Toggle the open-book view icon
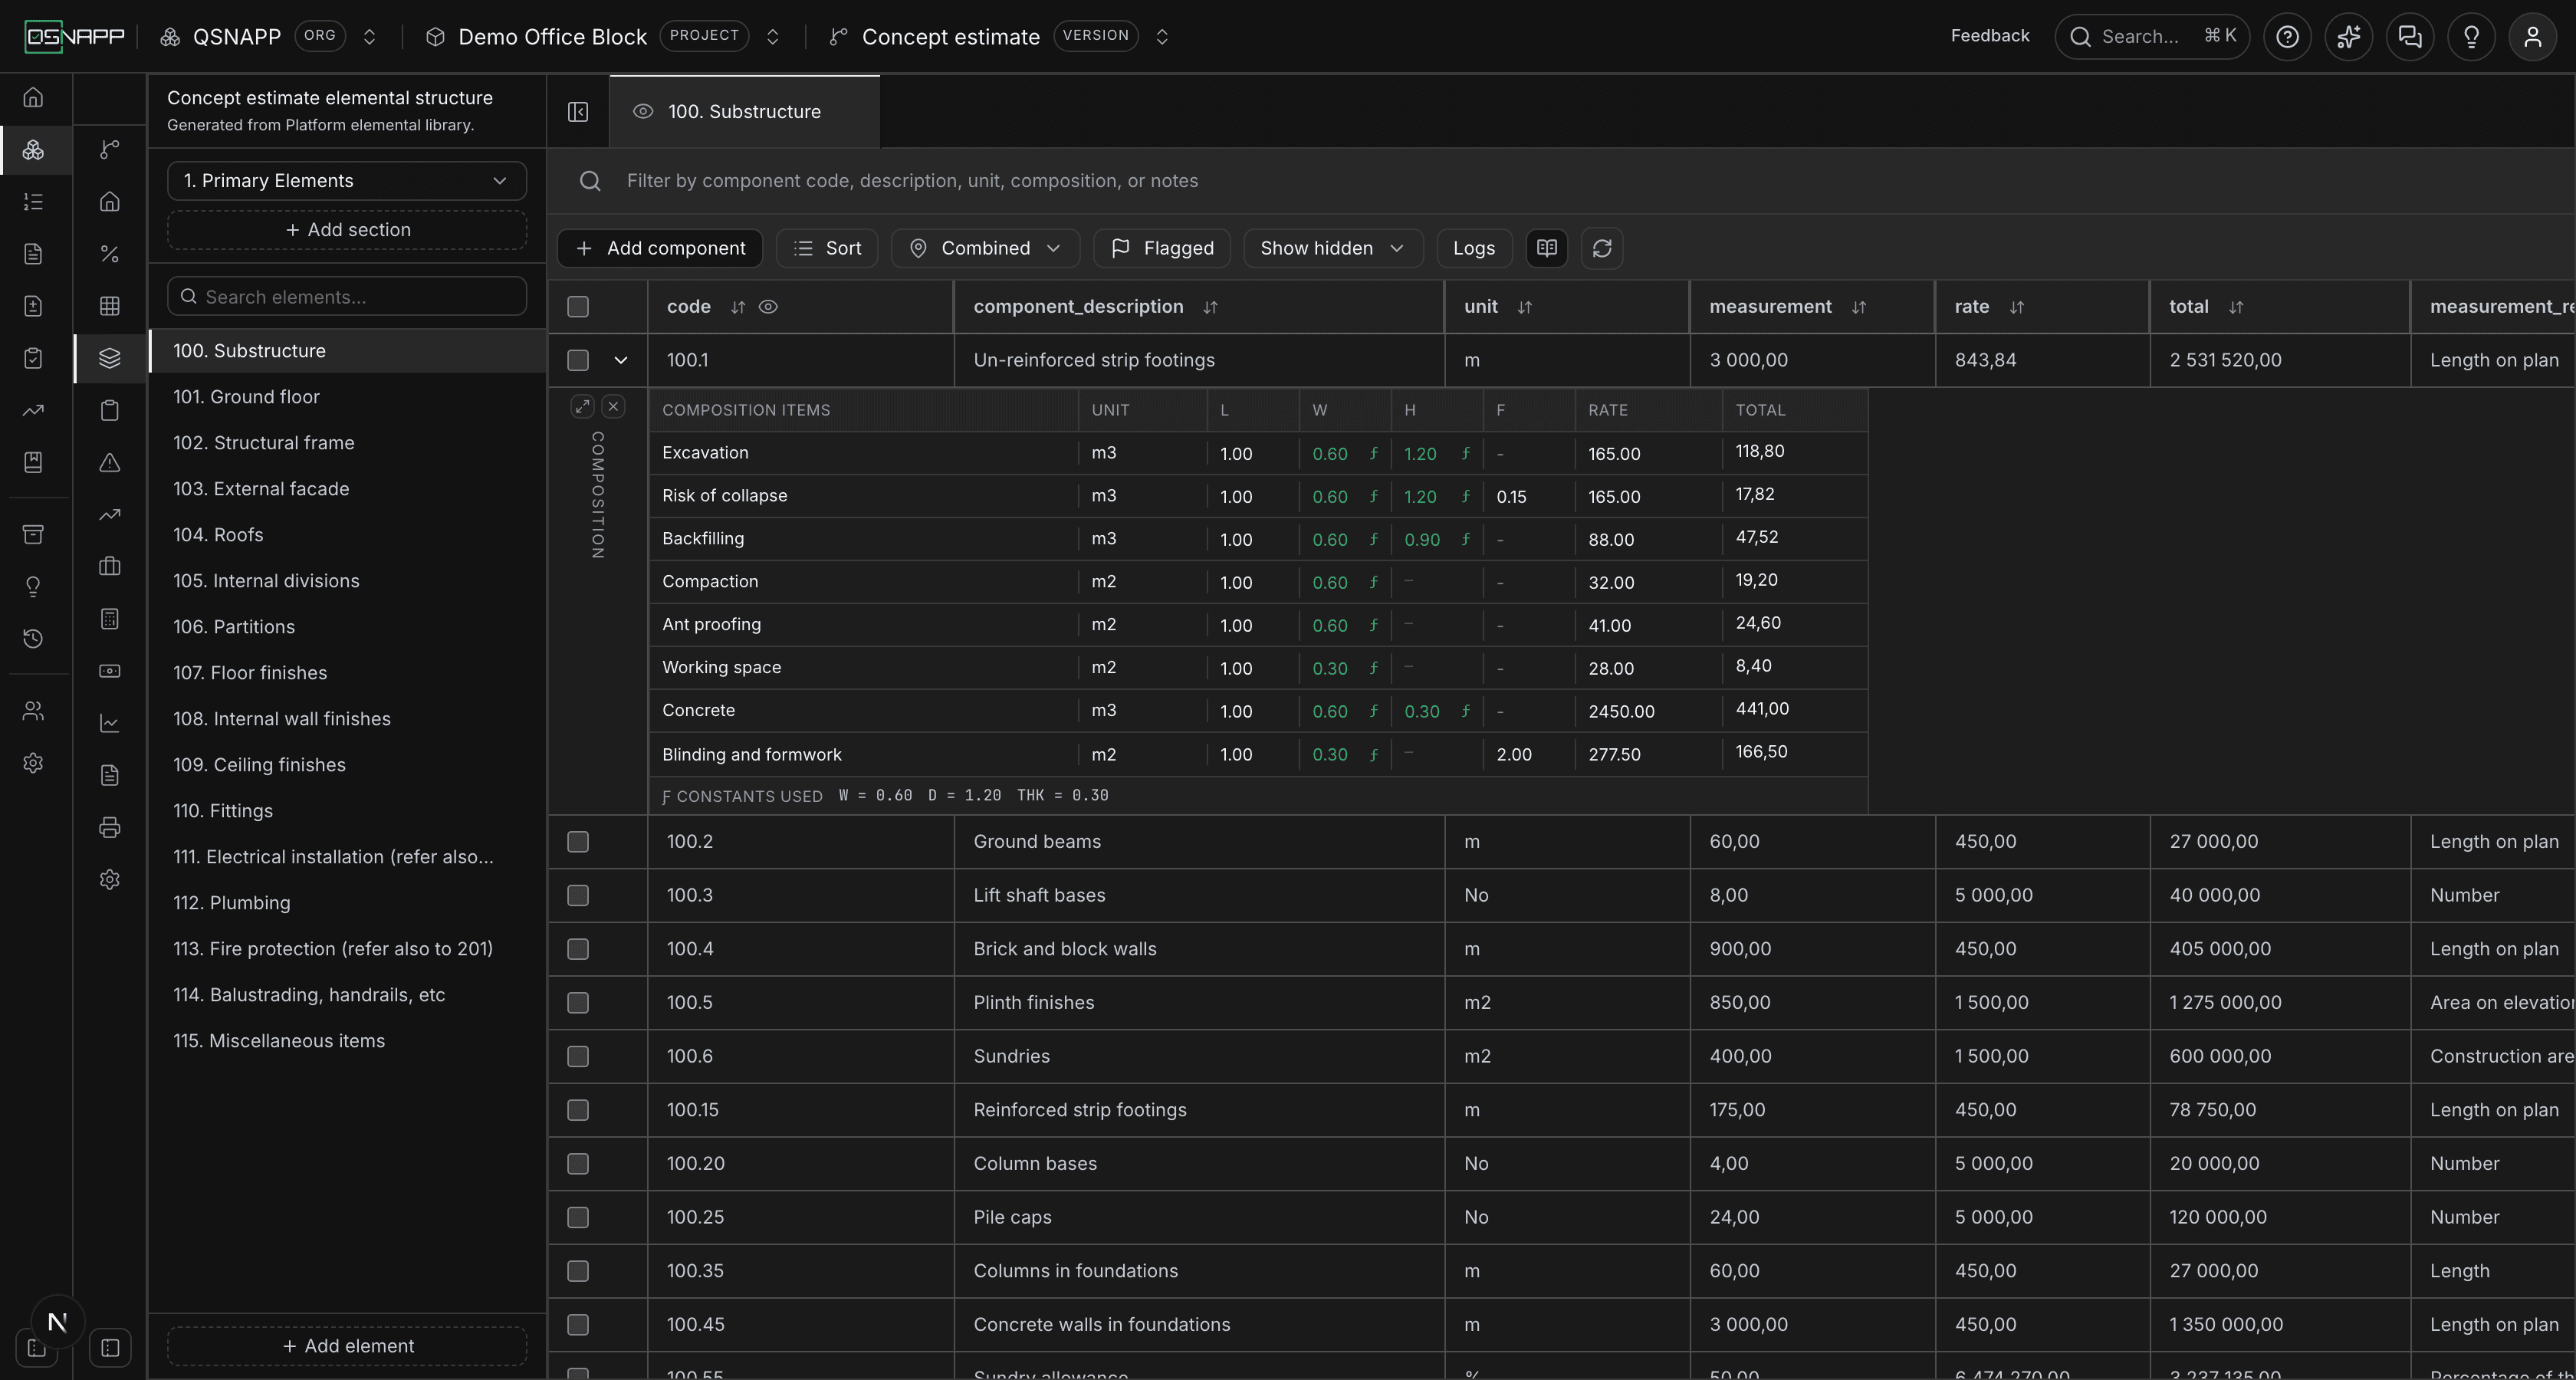This screenshot has width=2576, height=1380. point(1547,248)
